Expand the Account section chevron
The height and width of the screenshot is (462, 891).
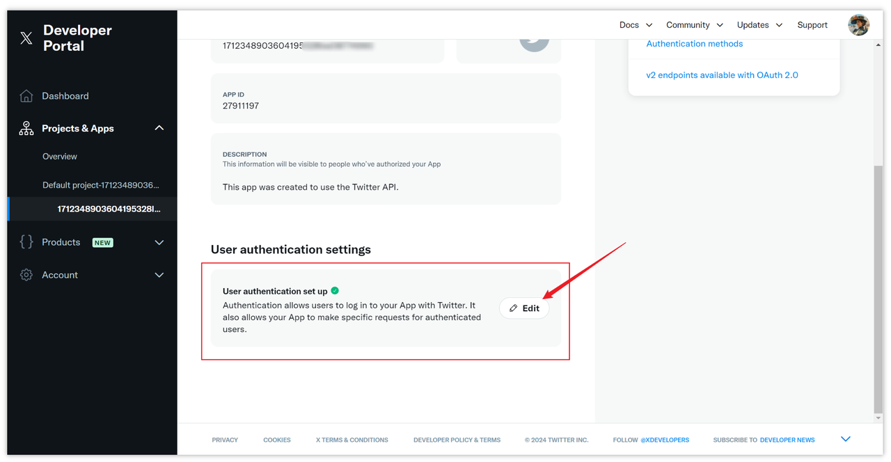[x=159, y=275]
